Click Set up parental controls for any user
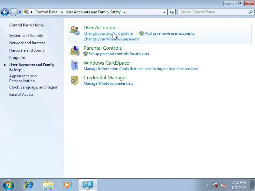 click(119, 54)
